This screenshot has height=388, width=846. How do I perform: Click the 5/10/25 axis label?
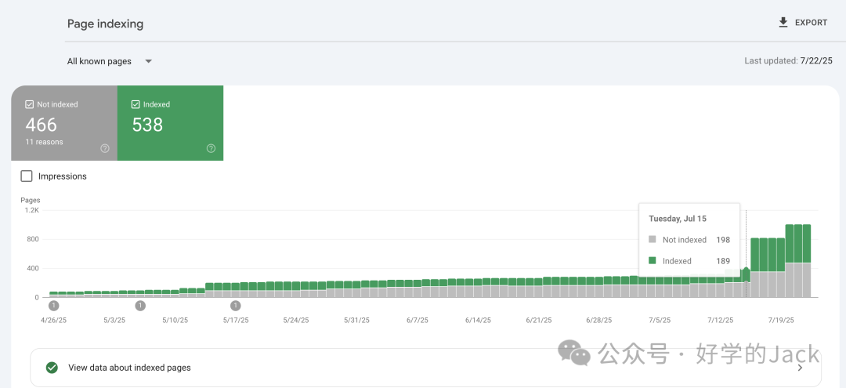tap(175, 320)
